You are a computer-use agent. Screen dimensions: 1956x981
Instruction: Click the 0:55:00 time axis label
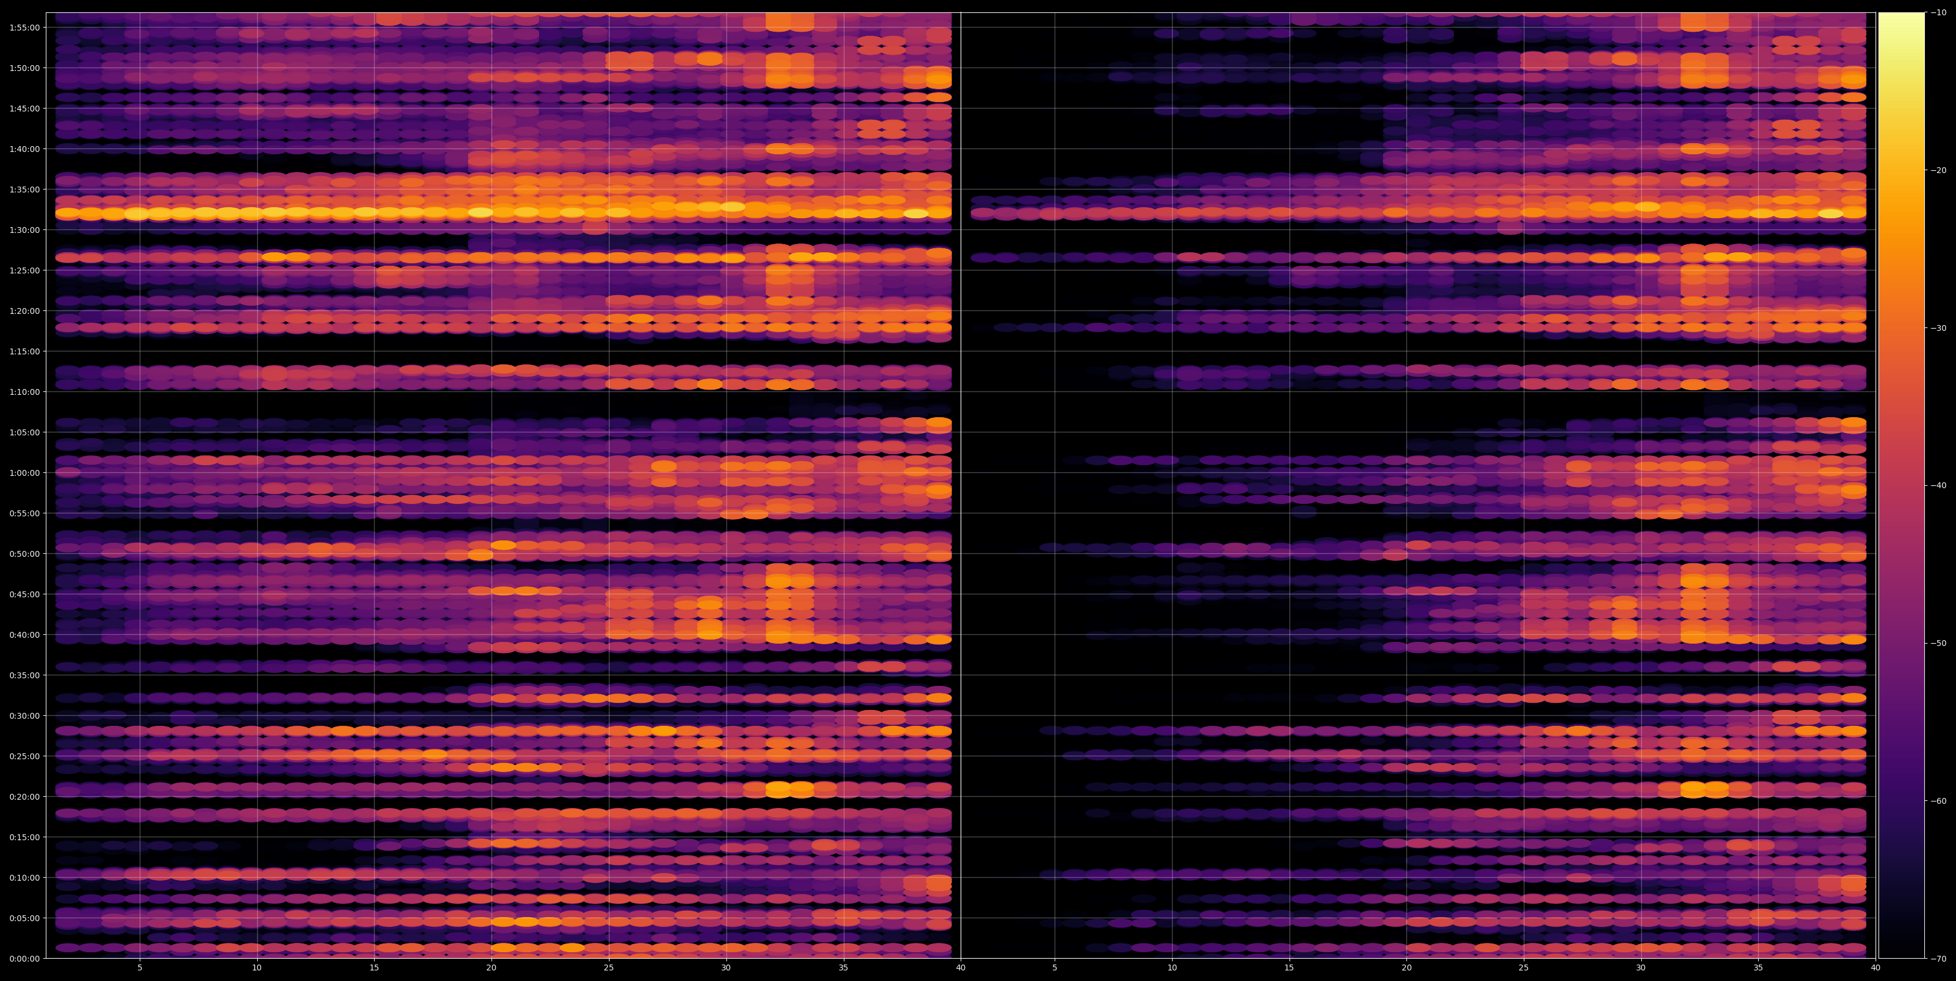(x=24, y=513)
